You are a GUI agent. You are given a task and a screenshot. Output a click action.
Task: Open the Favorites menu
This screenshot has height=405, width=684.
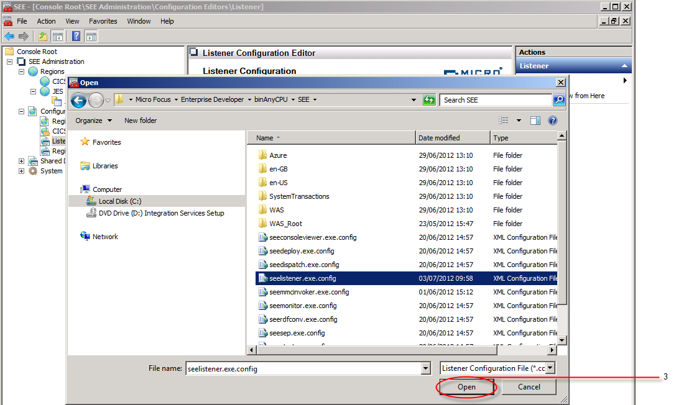coord(103,21)
